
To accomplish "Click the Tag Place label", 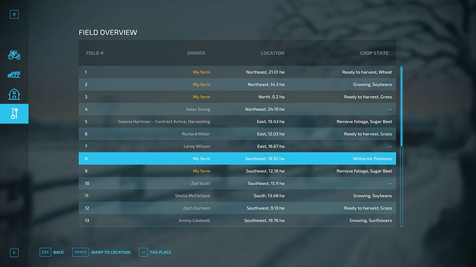I will [160, 252].
